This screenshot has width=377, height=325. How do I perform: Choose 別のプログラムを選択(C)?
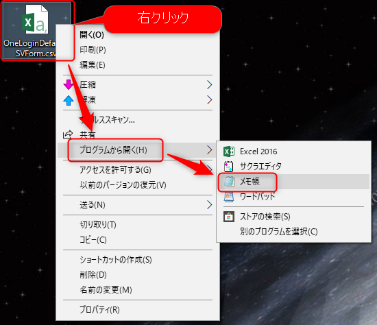pyautogui.click(x=293, y=232)
